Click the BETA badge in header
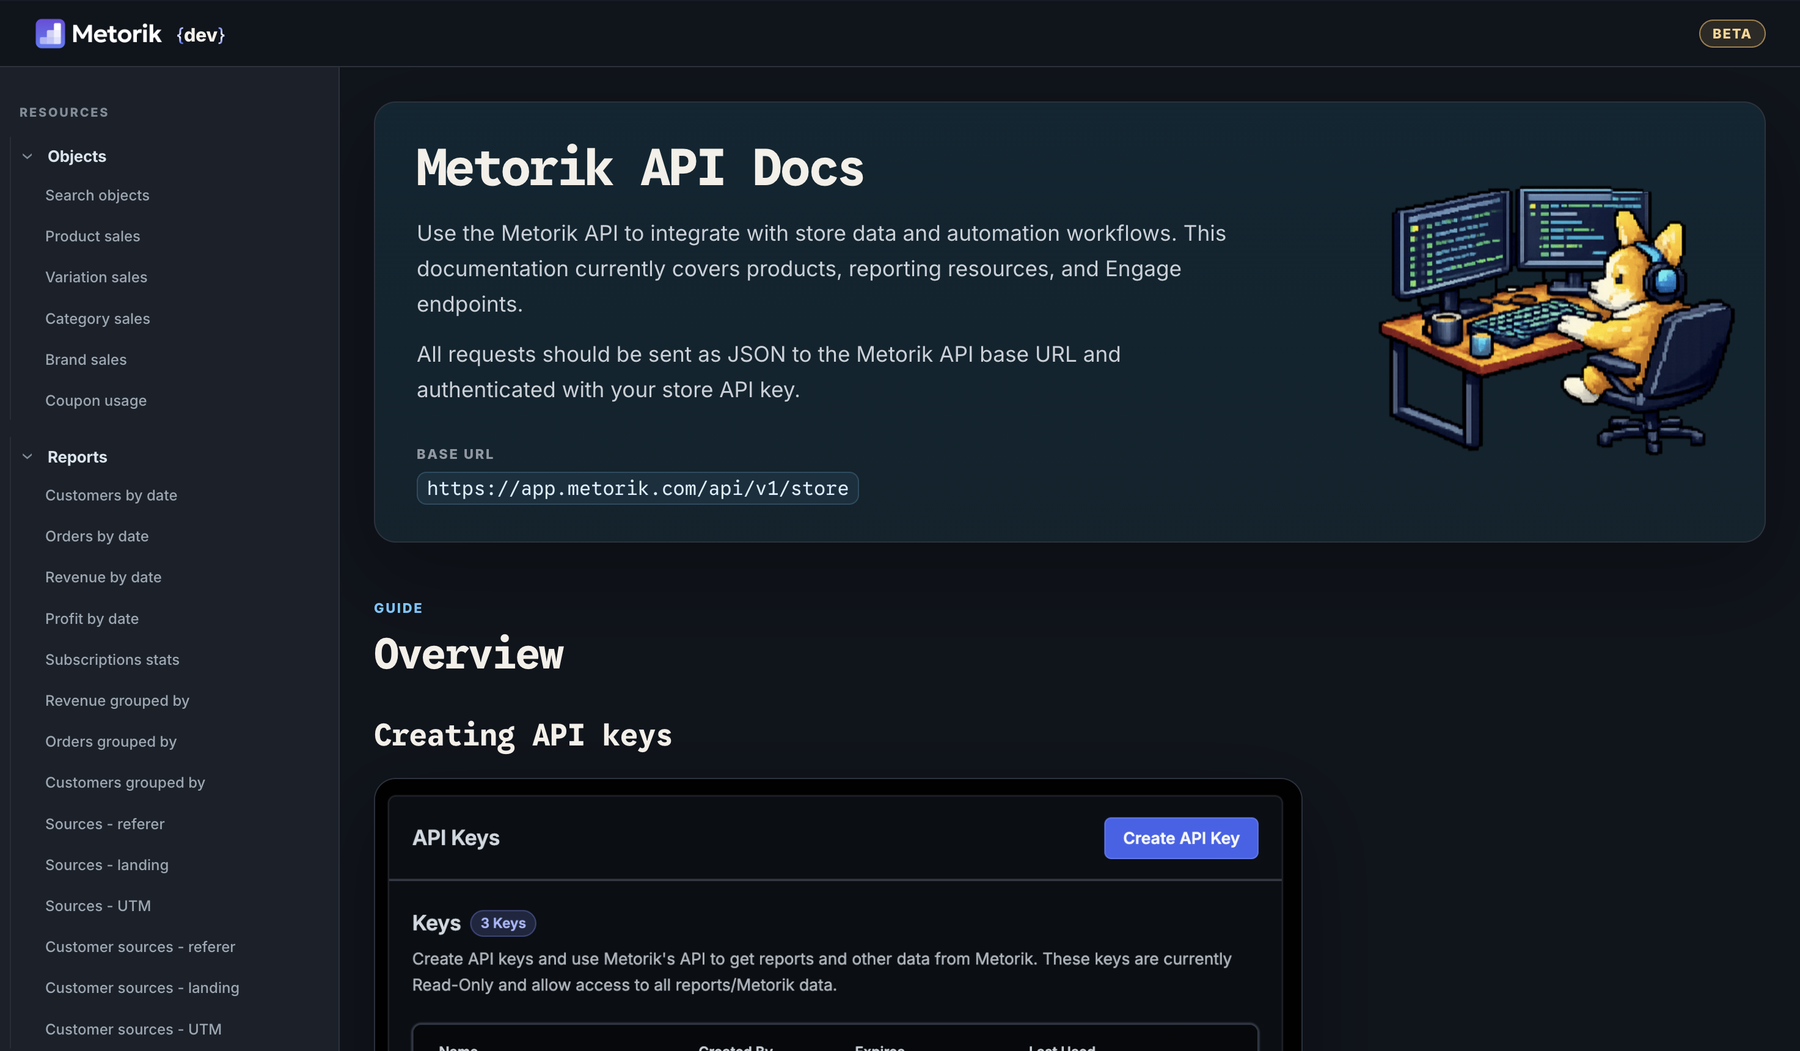The image size is (1800, 1051). click(1731, 34)
